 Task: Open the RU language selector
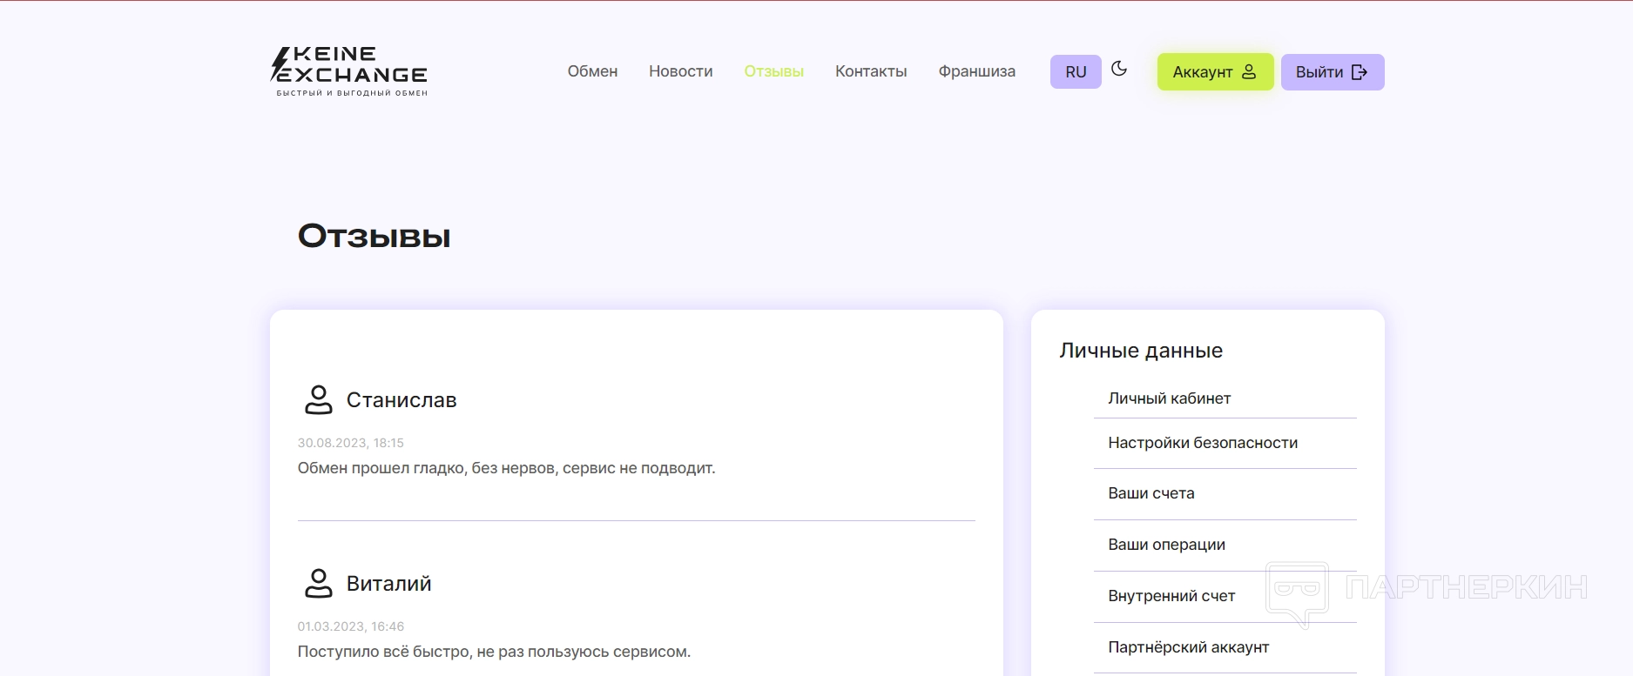pyautogui.click(x=1076, y=72)
